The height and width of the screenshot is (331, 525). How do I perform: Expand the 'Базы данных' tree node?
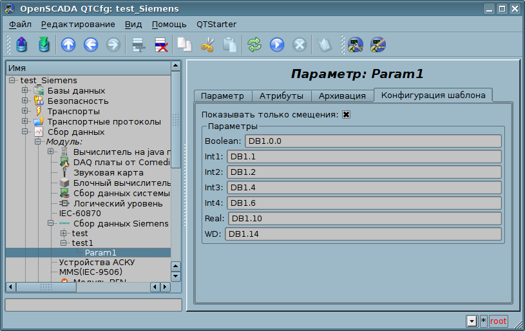click(x=25, y=90)
